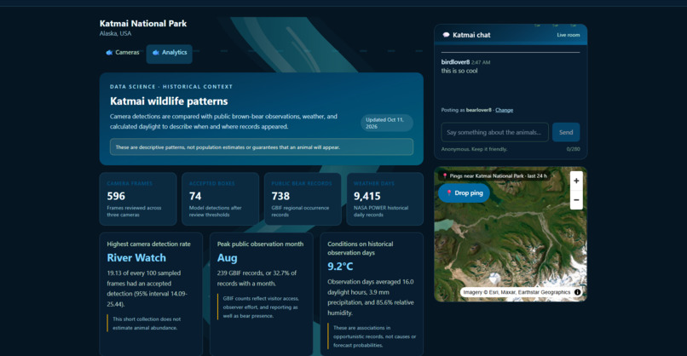Click the Aug peak month value
687x356 pixels.
coord(227,258)
